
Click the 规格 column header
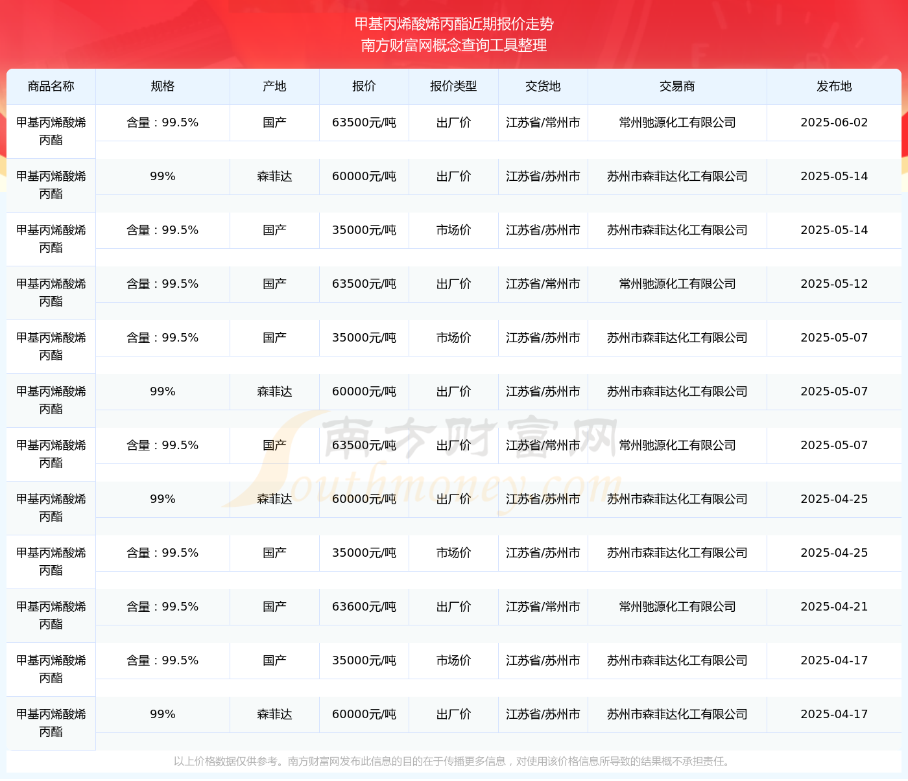(x=162, y=86)
